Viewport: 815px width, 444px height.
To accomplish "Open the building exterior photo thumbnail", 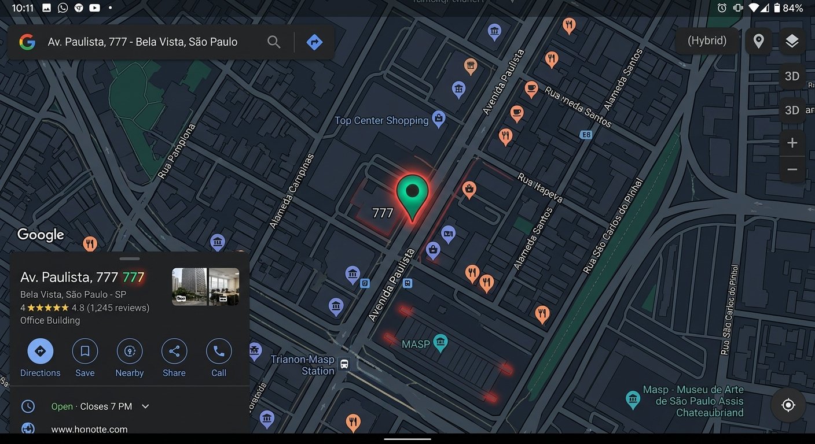I will click(189, 286).
